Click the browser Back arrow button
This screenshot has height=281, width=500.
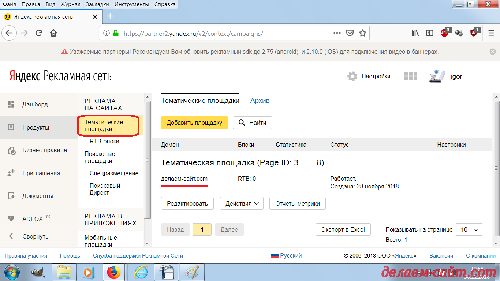(9, 33)
